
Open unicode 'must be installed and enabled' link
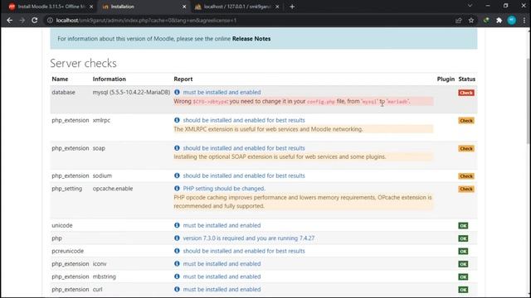pyautogui.click(x=222, y=225)
